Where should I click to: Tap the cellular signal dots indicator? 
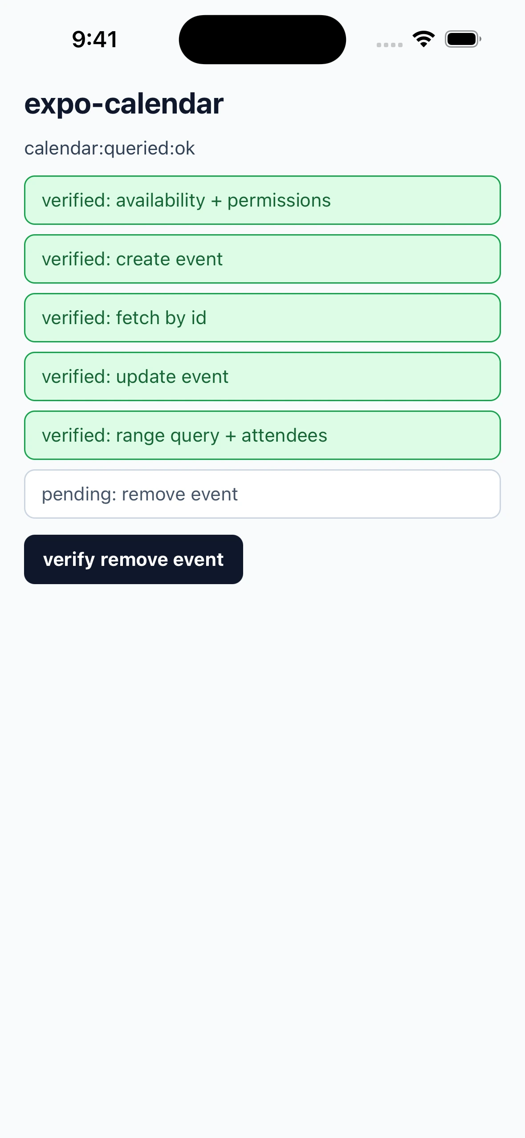[389, 45]
